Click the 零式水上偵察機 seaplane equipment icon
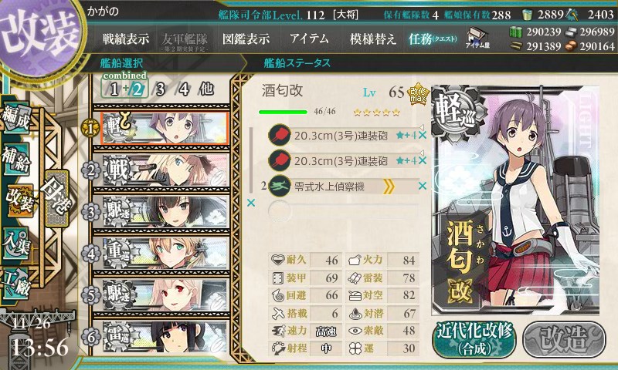Image resolution: width=618 pixels, height=370 pixels. pyautogui.click(x=280, y=186)
